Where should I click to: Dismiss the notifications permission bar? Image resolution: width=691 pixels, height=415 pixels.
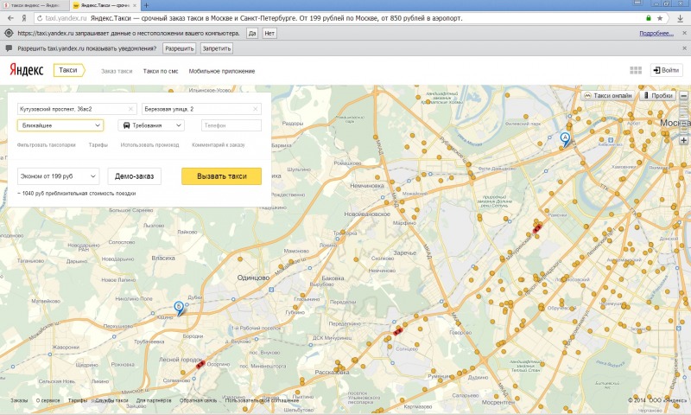(x=684, y=48)
